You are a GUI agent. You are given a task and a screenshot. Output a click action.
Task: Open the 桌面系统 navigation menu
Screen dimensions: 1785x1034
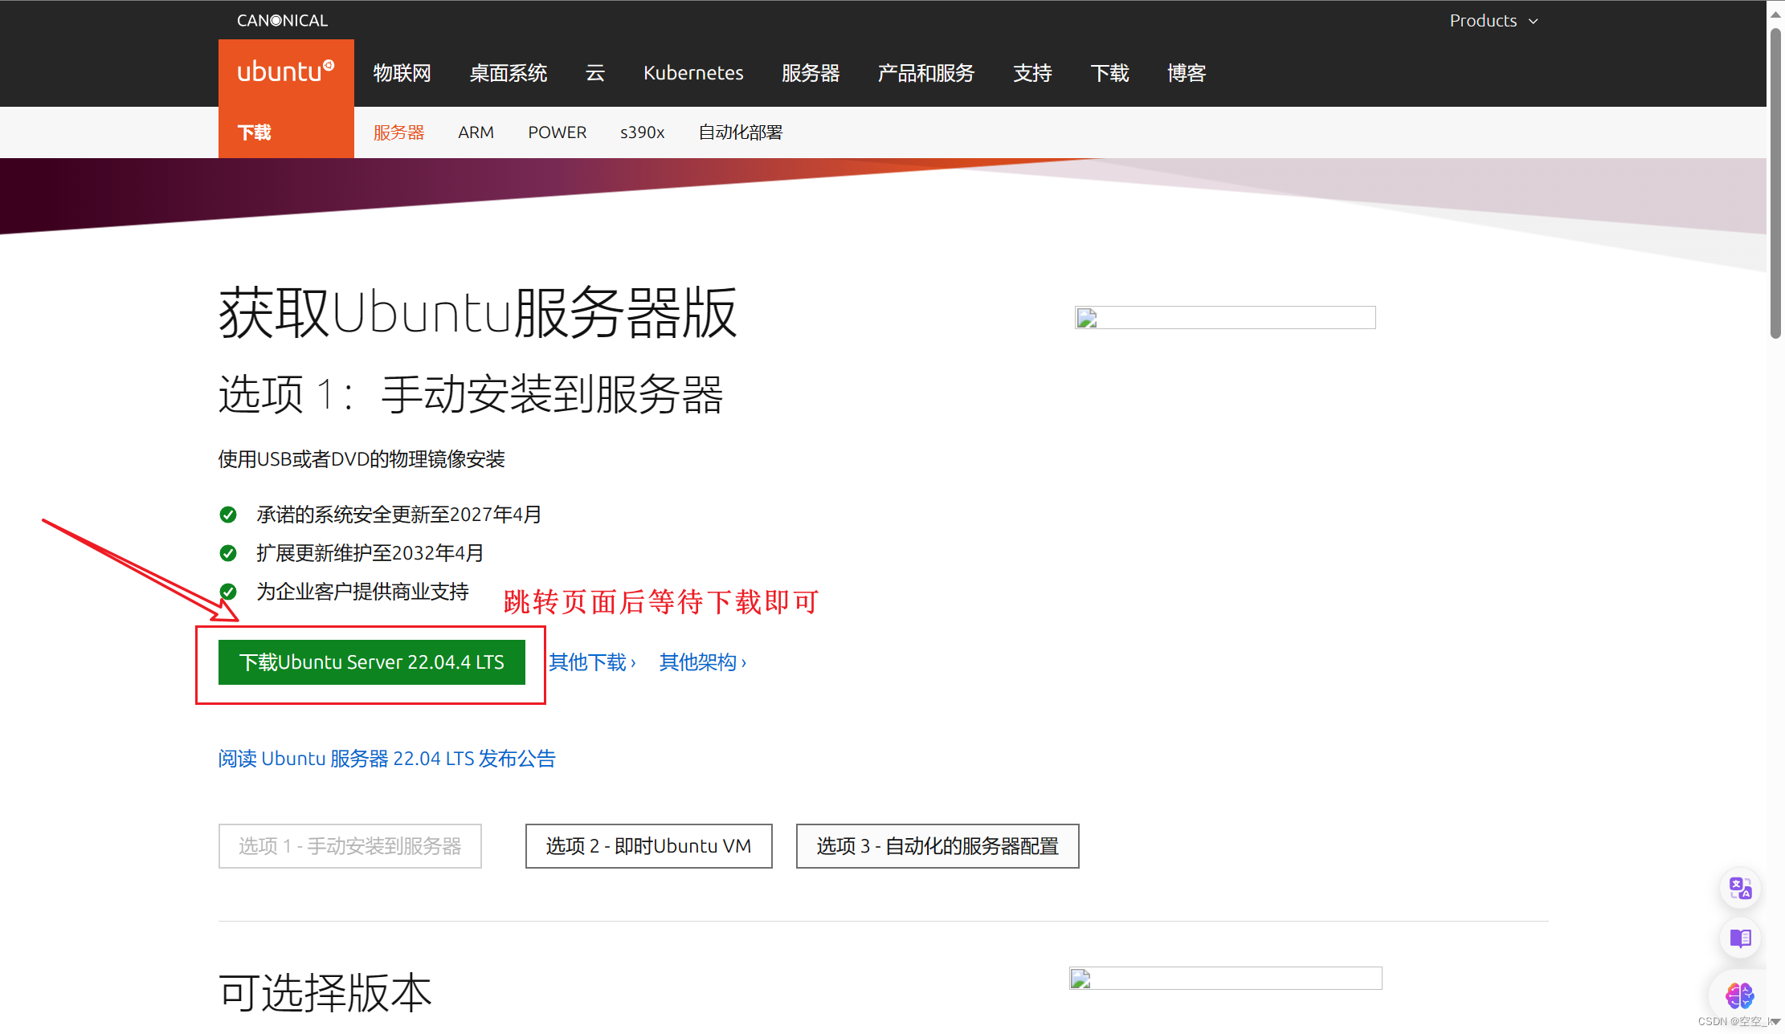509,73
